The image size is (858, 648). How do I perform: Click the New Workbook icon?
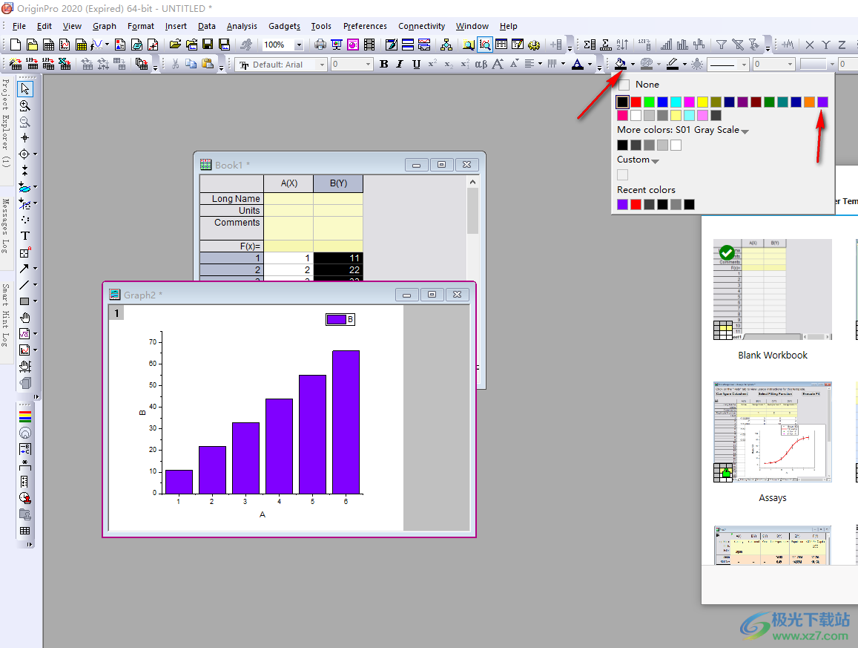pyautogui.click(x=48, y=45)
